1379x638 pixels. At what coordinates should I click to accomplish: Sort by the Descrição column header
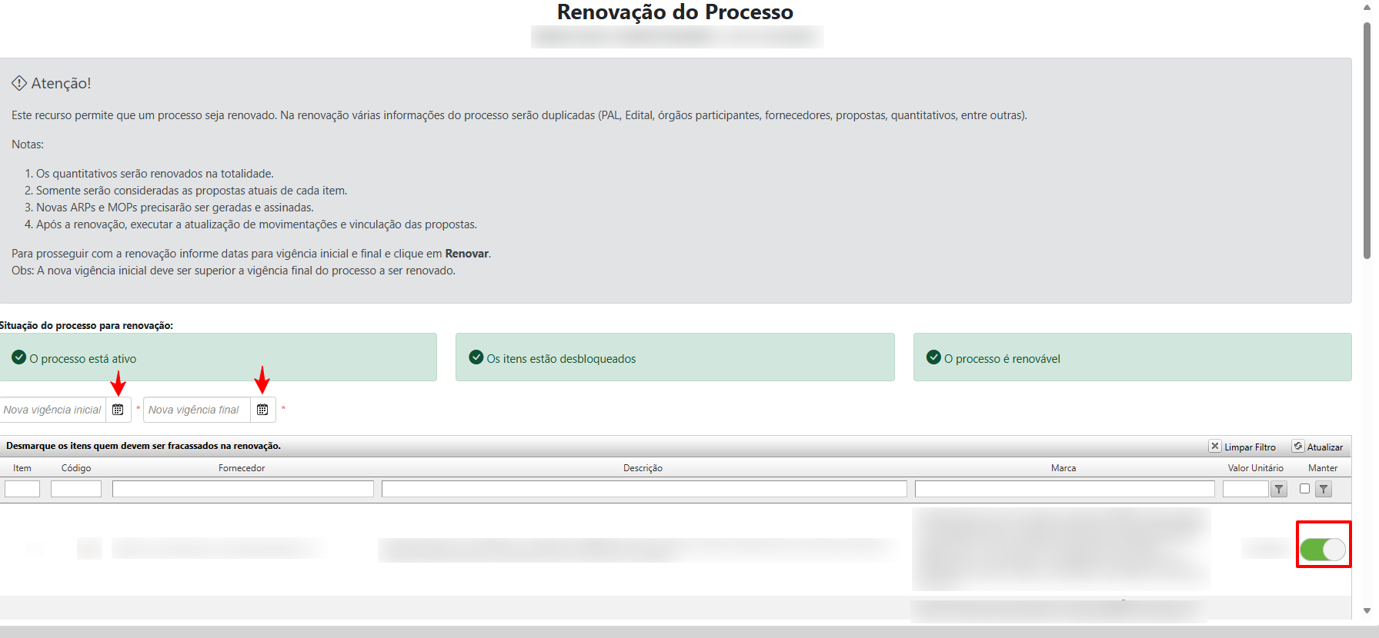pos(643,468)
